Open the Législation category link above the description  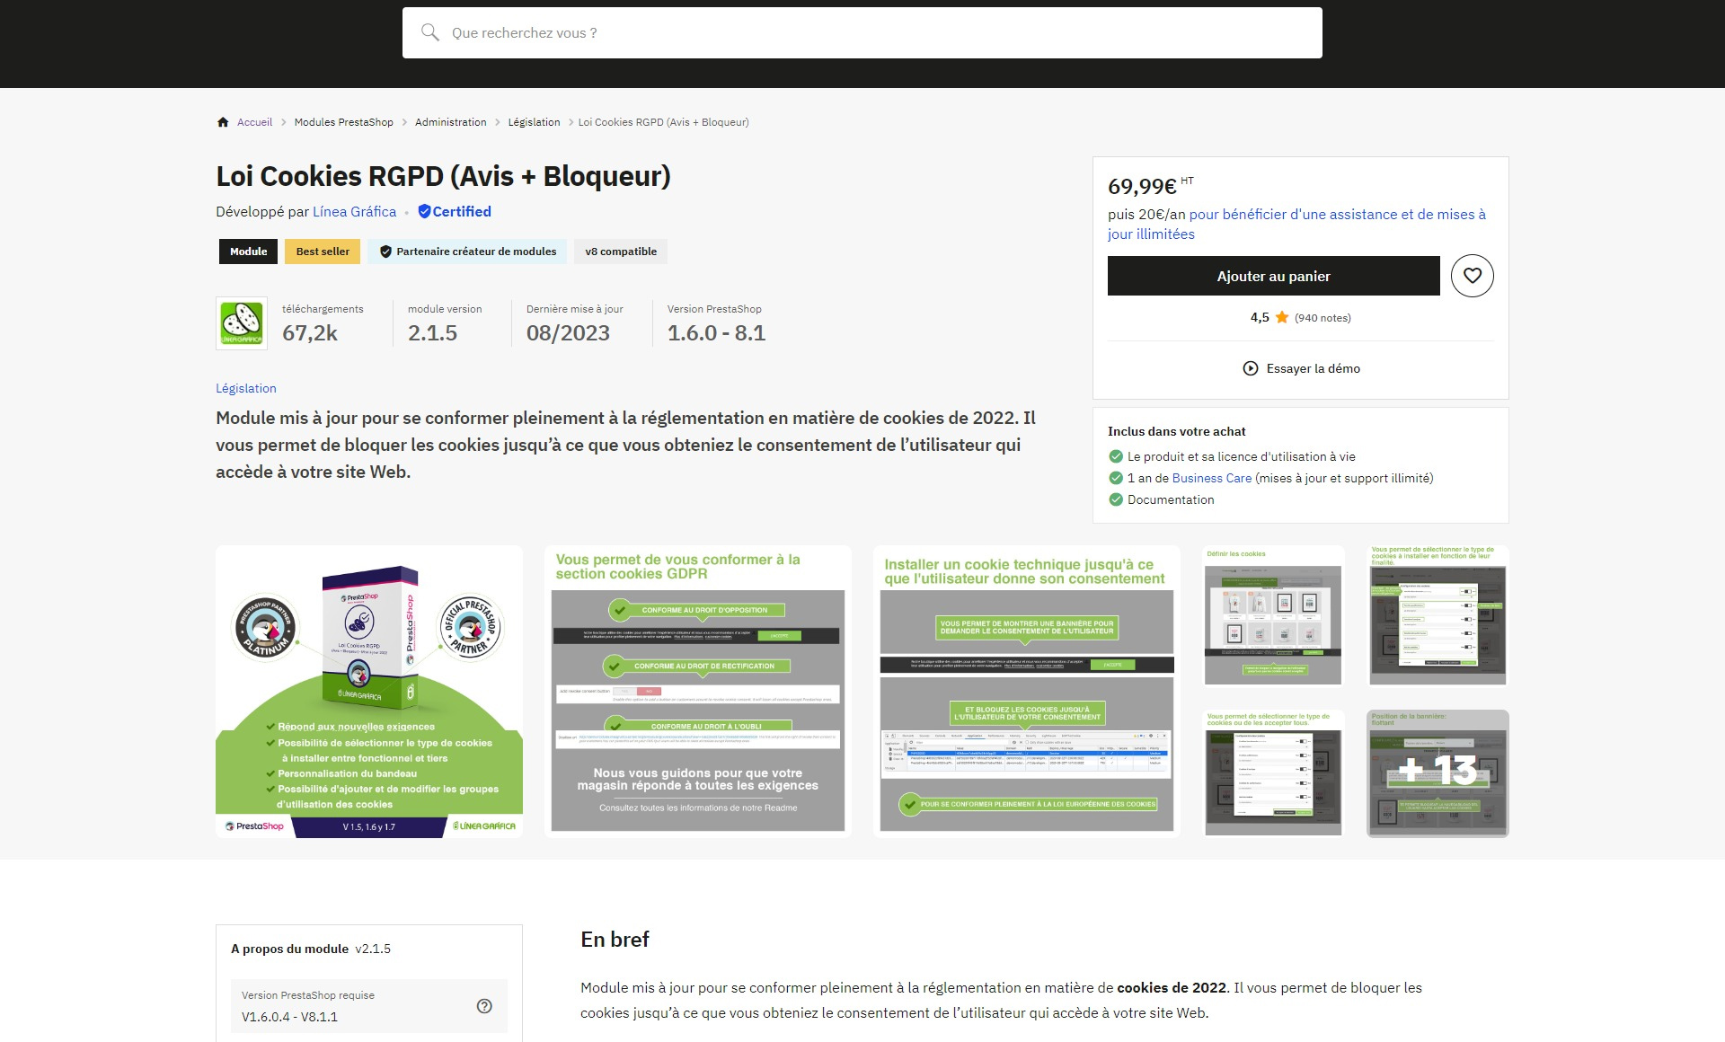pyautogui.click(x=245, y=388)
